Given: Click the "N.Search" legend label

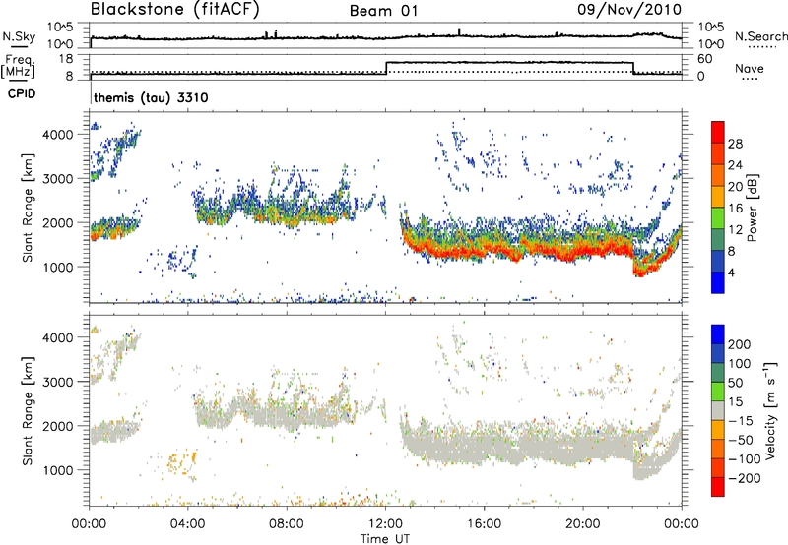Looking at the screenshot, I should pos(760,36).
